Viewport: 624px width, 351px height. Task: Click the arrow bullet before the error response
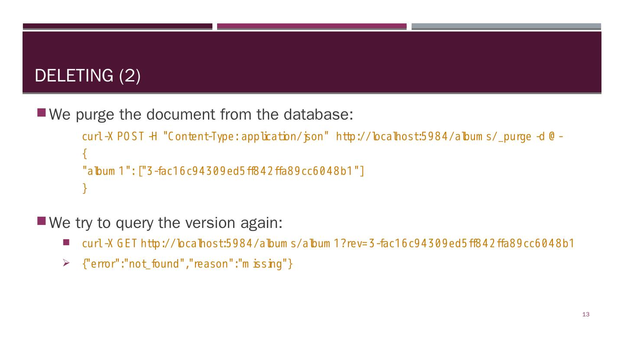point(66,263)
